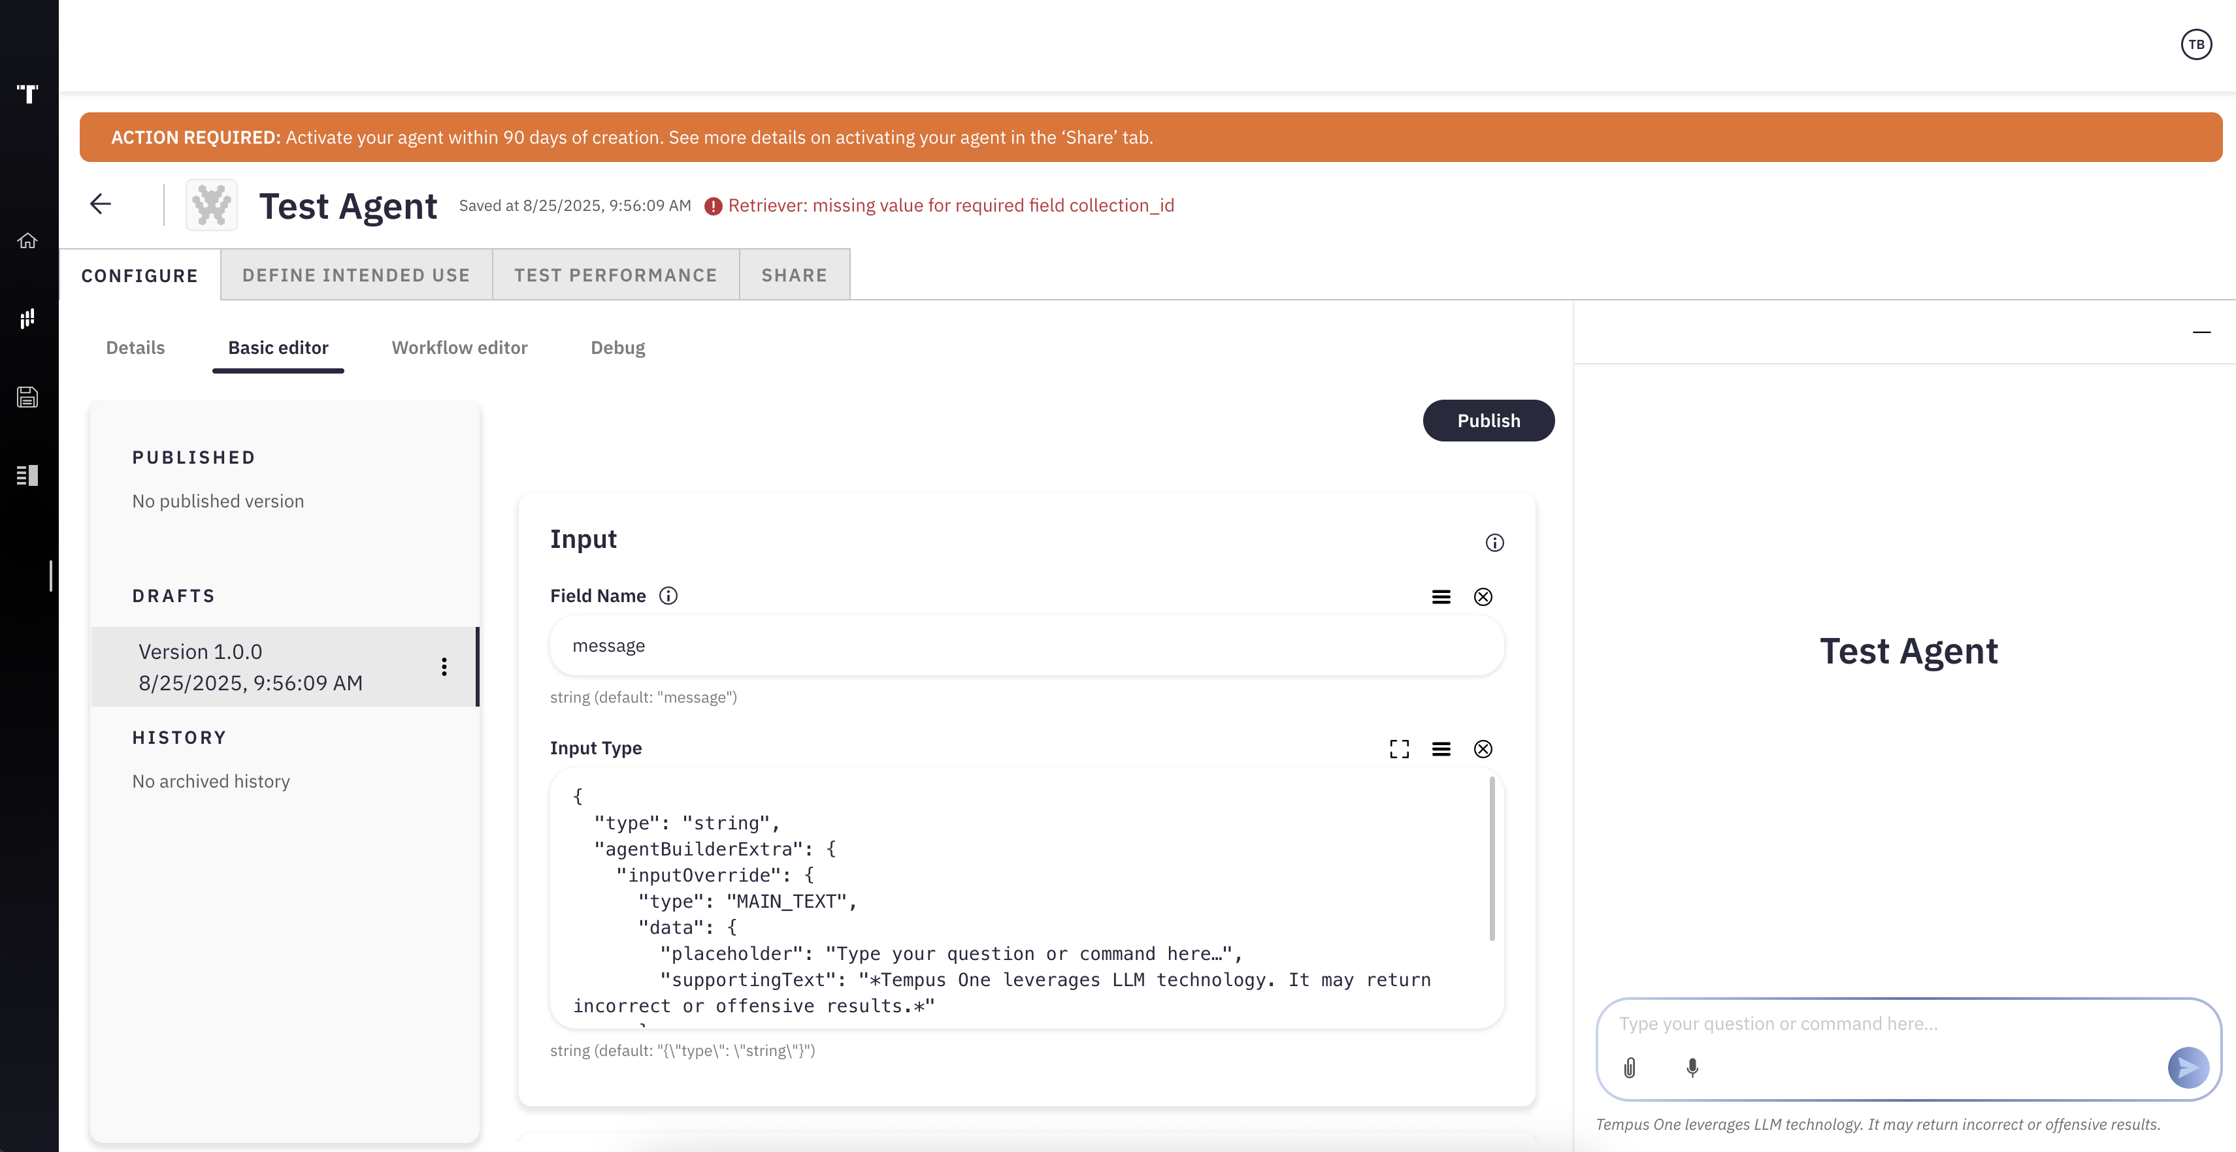Viewport: 2236px width, 1152px height.
Task: Open the list panel icon in sidebar
Action: [28, 475]
